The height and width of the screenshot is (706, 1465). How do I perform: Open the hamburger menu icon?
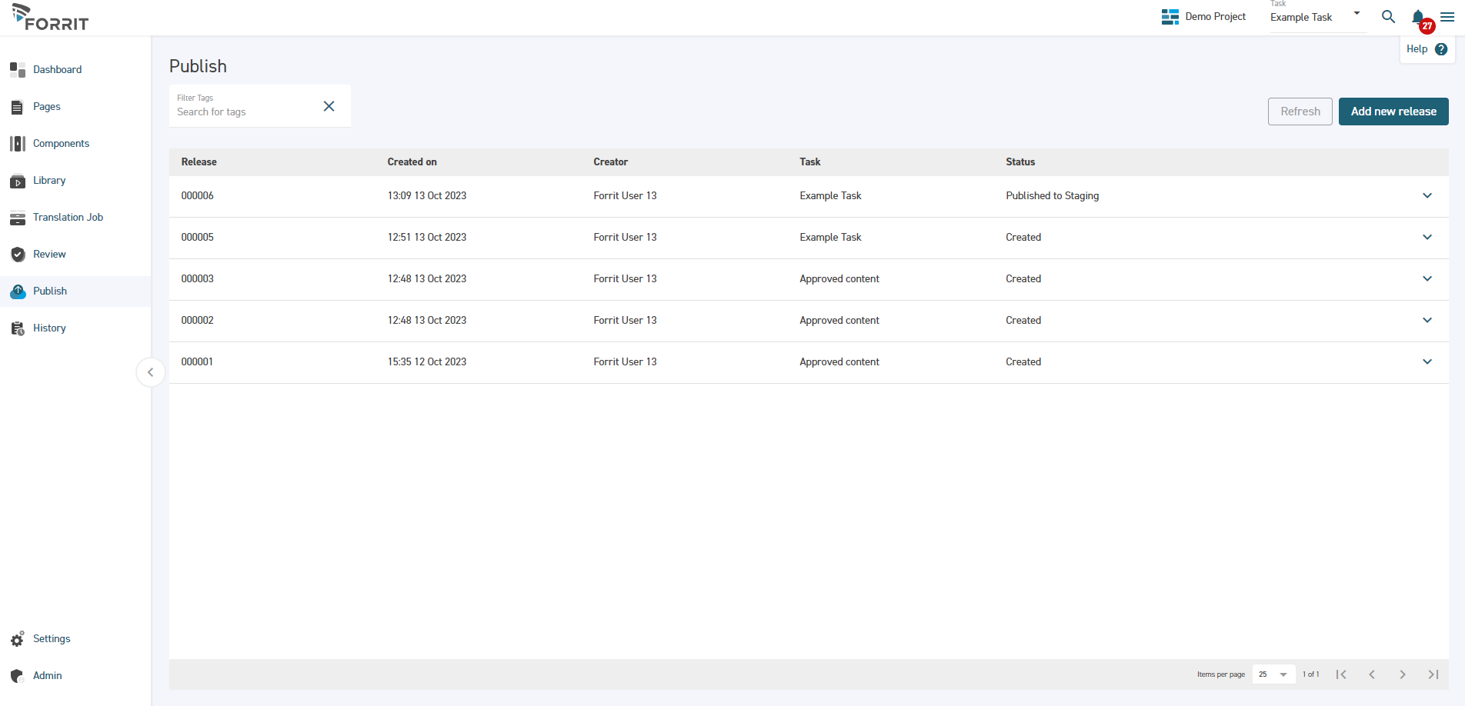1447,17
